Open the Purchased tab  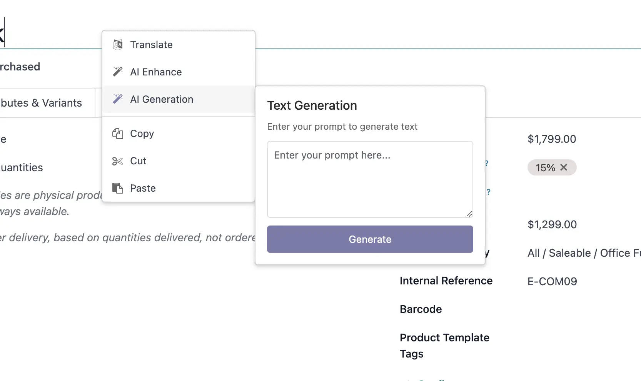point(20,66)
